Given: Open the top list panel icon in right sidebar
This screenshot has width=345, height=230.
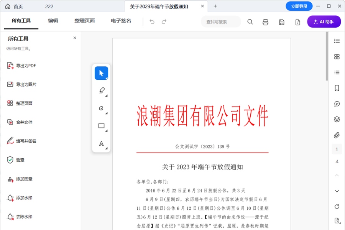Looking at the screenshot, I should [337, 41].
